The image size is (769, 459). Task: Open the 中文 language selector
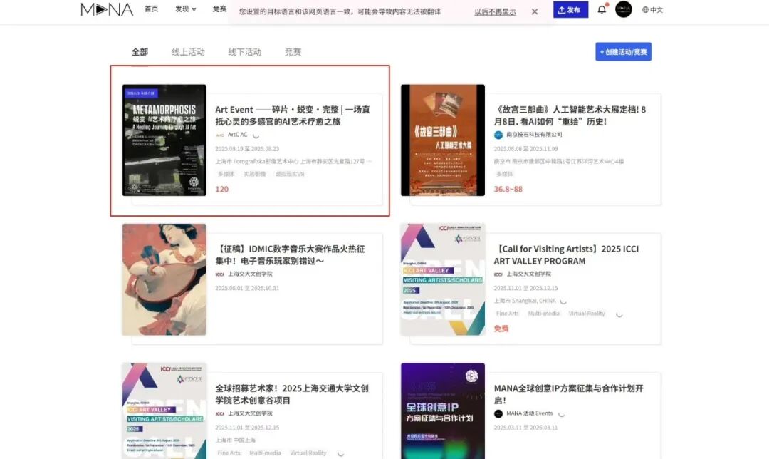[x=652, y=10]
